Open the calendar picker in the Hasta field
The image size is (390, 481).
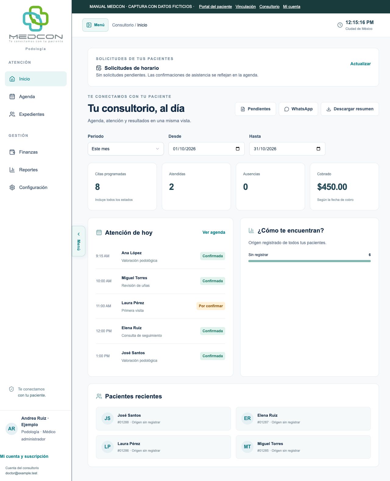pyautogui.click(x=318, y=149)
